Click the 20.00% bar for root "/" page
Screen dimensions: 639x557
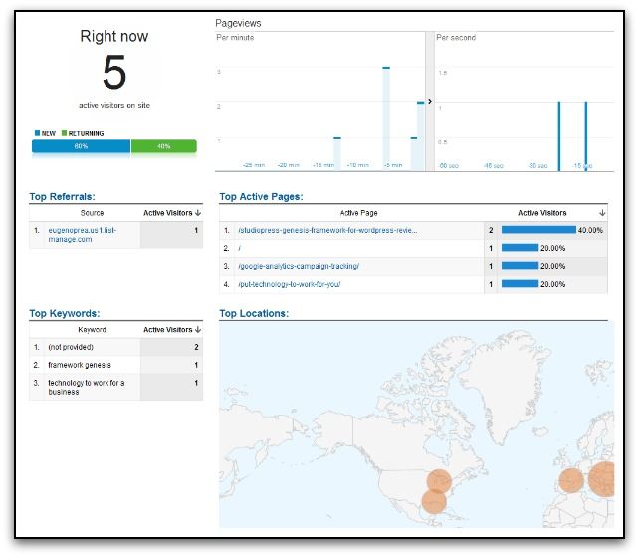click(x=520, y=248)
